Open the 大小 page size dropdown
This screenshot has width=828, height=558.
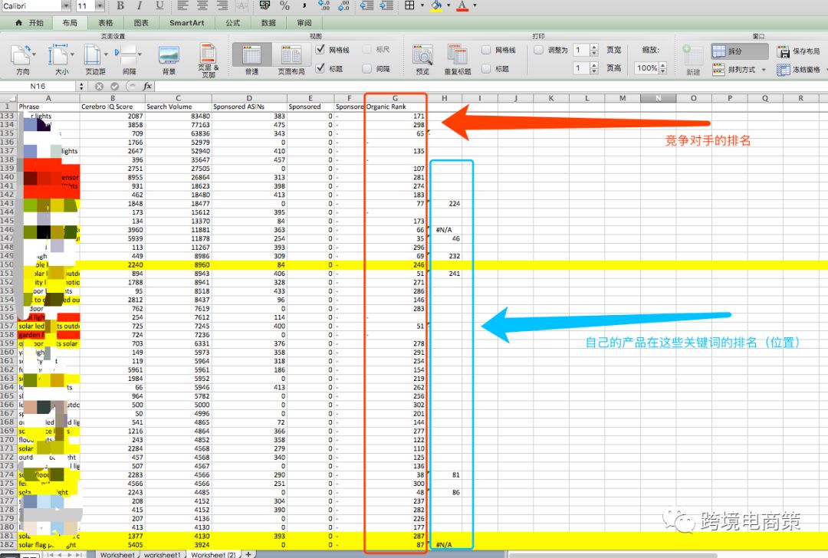(60, 57)
